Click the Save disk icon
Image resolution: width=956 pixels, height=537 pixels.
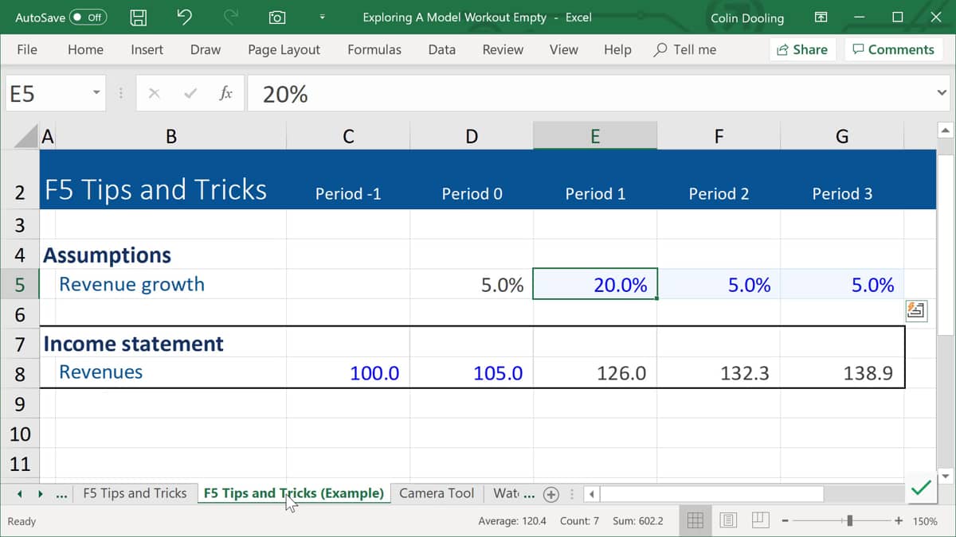pyautogui.click(x=139, y=18)
